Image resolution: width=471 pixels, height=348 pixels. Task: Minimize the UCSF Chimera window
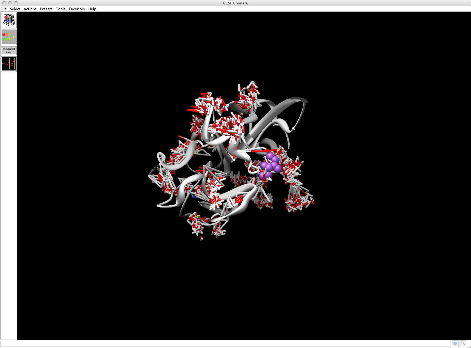pyautogui.click(x=10, y=3)
